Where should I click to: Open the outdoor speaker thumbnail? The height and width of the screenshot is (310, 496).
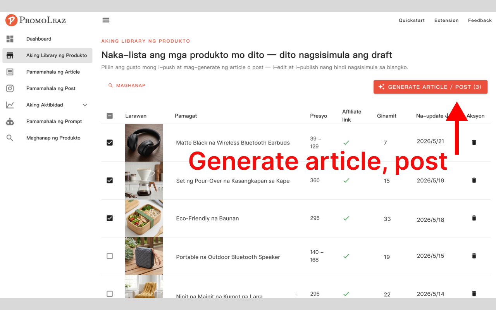(144, 256)
